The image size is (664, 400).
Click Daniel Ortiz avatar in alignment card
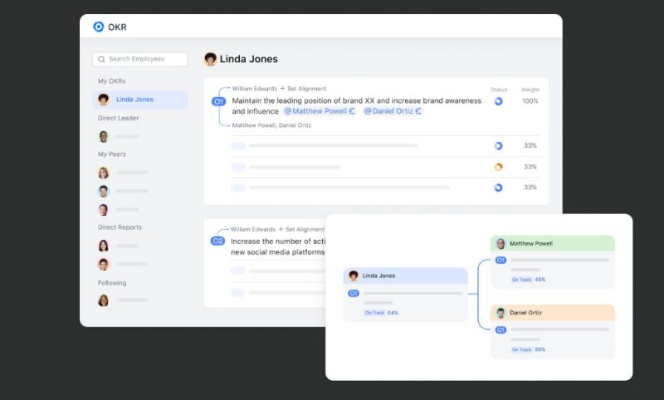tap(500, 313)
